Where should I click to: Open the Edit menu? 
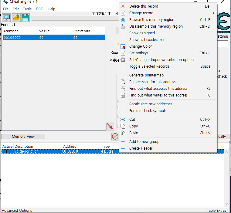pyautogui.click(x=16, y=9)
